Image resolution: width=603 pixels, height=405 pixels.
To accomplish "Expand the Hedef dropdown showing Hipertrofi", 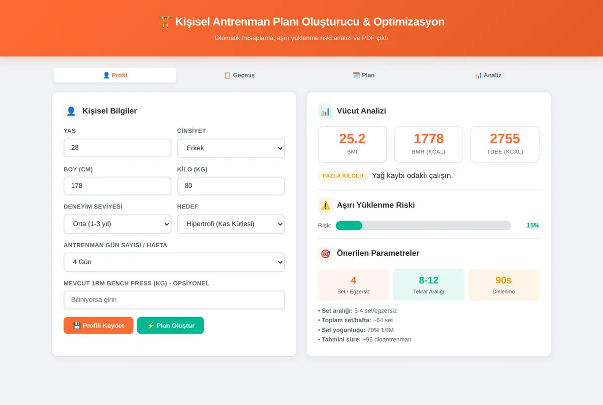I will pos(231,224).
